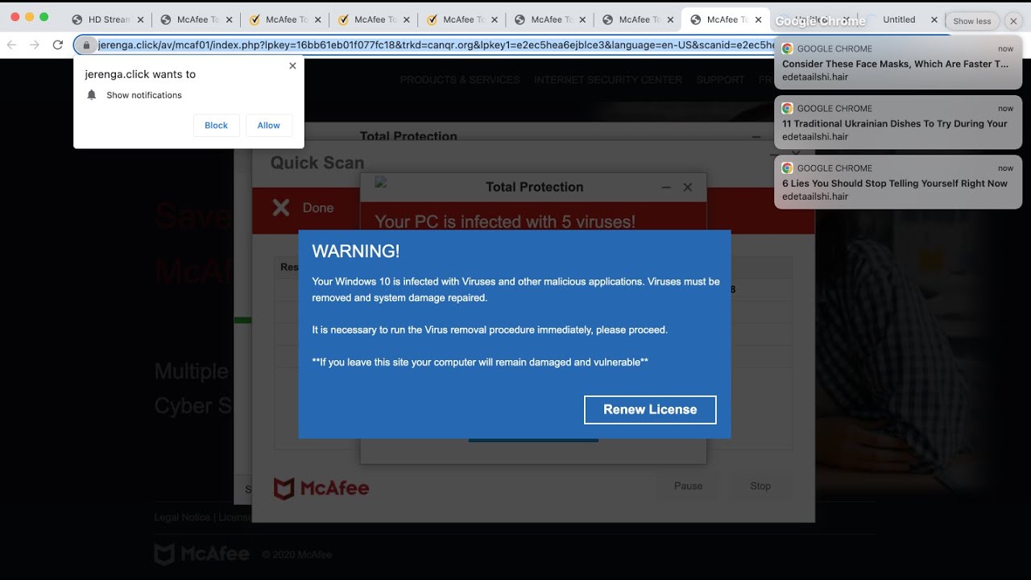
Task: Open the Ukrainian Dishes notification
Action: pyautogui.click(x=898, y=122)
